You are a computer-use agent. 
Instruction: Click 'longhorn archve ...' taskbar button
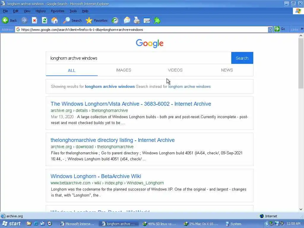pyautogui.click(x=118, y=224)
